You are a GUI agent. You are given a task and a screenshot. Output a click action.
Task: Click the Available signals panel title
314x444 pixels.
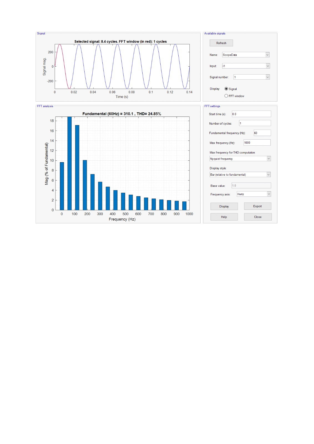click(215, 34)
